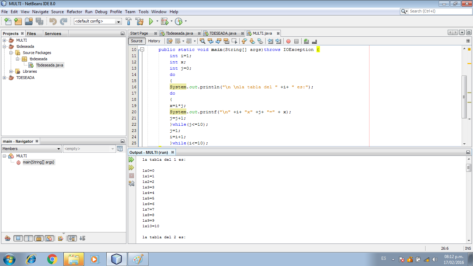Toggle the Source view button
Image resolution: width=473 pixels, height=266 pixels.
136,41
